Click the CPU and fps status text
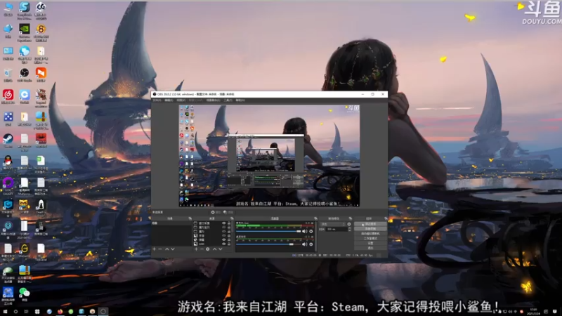The height and width of the screenshot is (316, 562). point(360,256)
